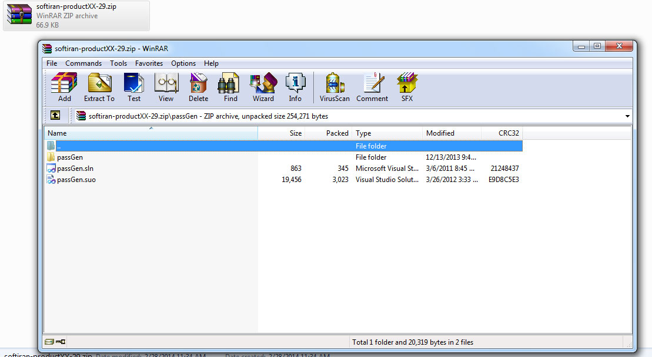
Task: Click the parent folder icon in the '..' row
Action: click(51, 146)
